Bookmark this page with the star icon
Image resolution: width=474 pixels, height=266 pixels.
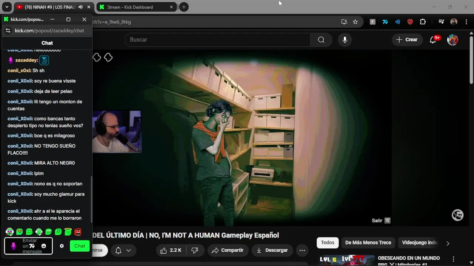click(x=355, y=22)
